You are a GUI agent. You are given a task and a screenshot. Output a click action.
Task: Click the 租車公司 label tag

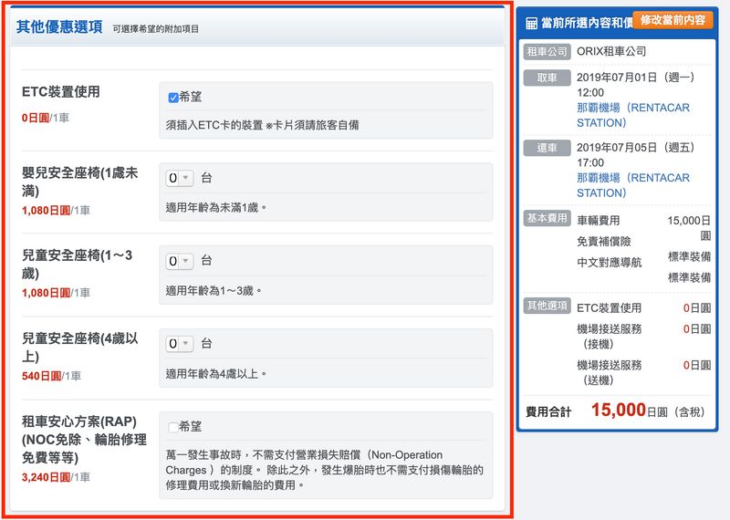pyautogui.click(x=547, y=51)
